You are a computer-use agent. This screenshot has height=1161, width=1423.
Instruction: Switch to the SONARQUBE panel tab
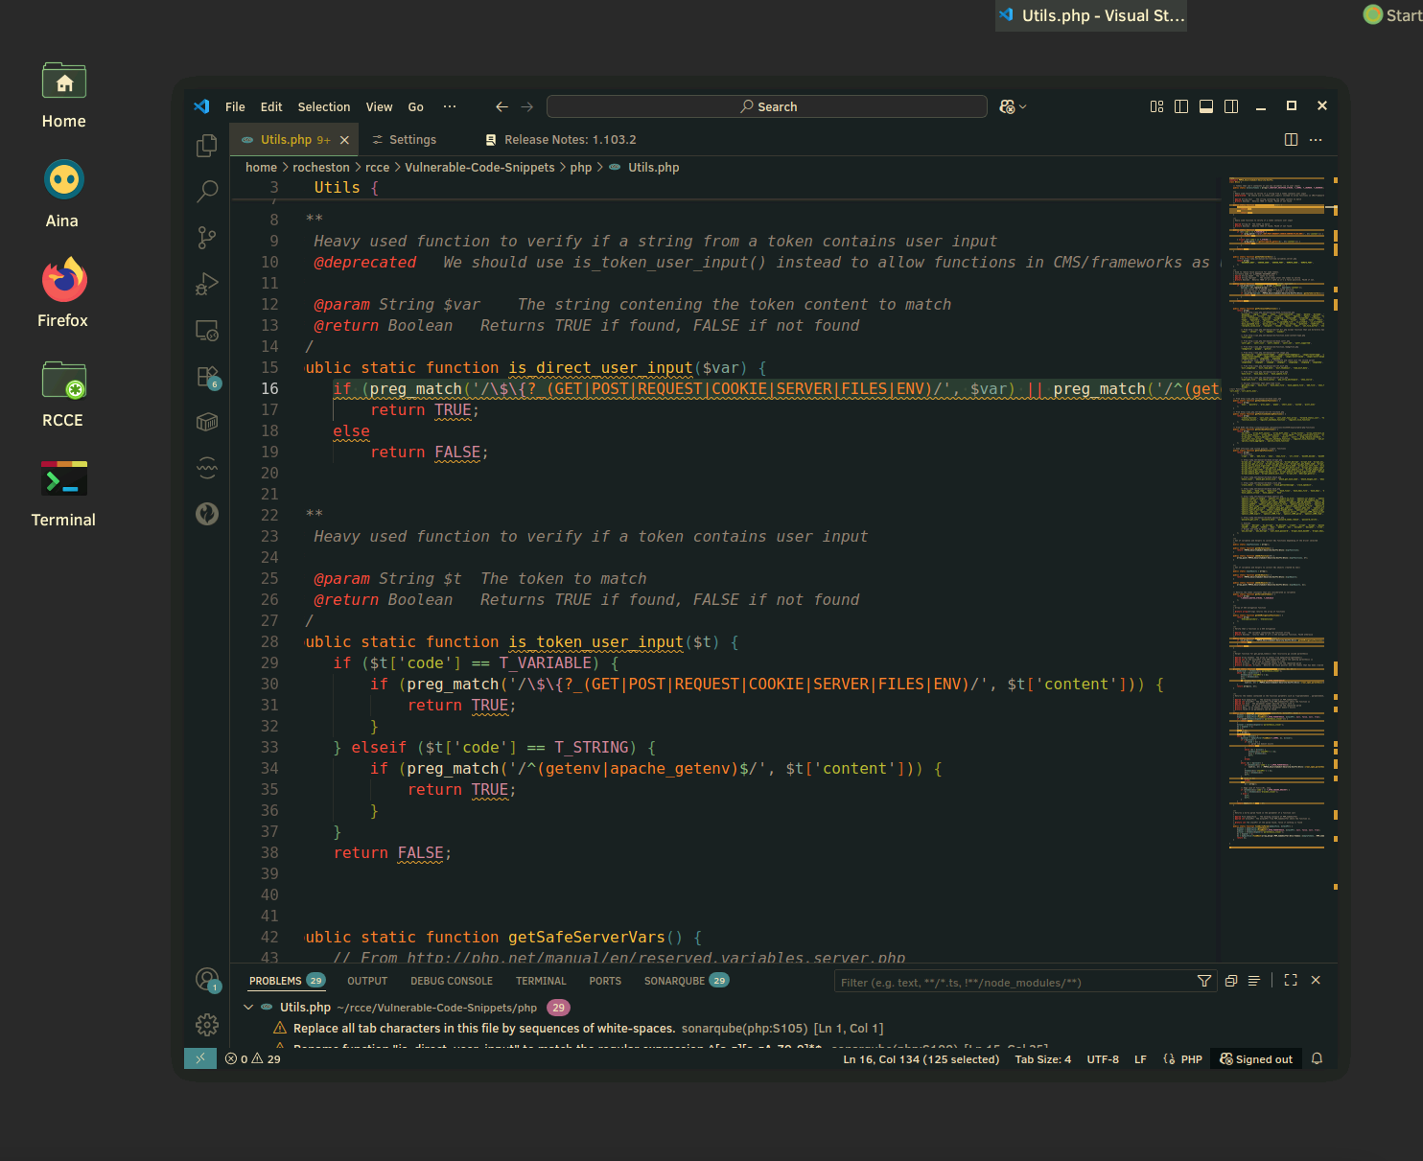pyautogui.click(x=674, y=981)
